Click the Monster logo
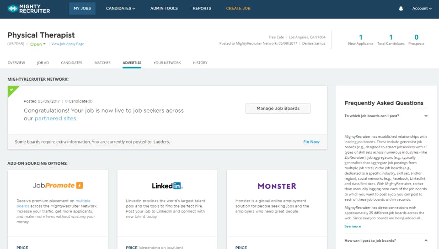 point(277,186)
